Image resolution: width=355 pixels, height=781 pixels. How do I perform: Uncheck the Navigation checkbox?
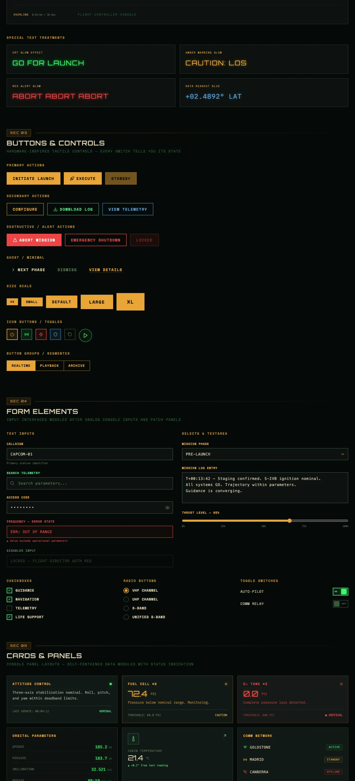click(9, 599)
